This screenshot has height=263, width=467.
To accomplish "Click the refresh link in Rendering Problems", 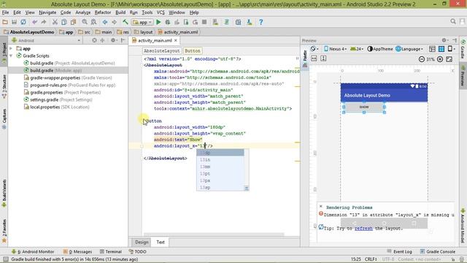I will click(x=363, y=229).
